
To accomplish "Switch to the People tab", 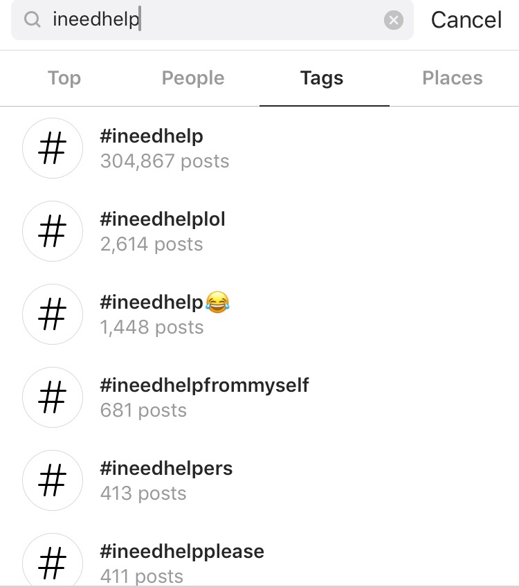I will click(x=193, y=78).
